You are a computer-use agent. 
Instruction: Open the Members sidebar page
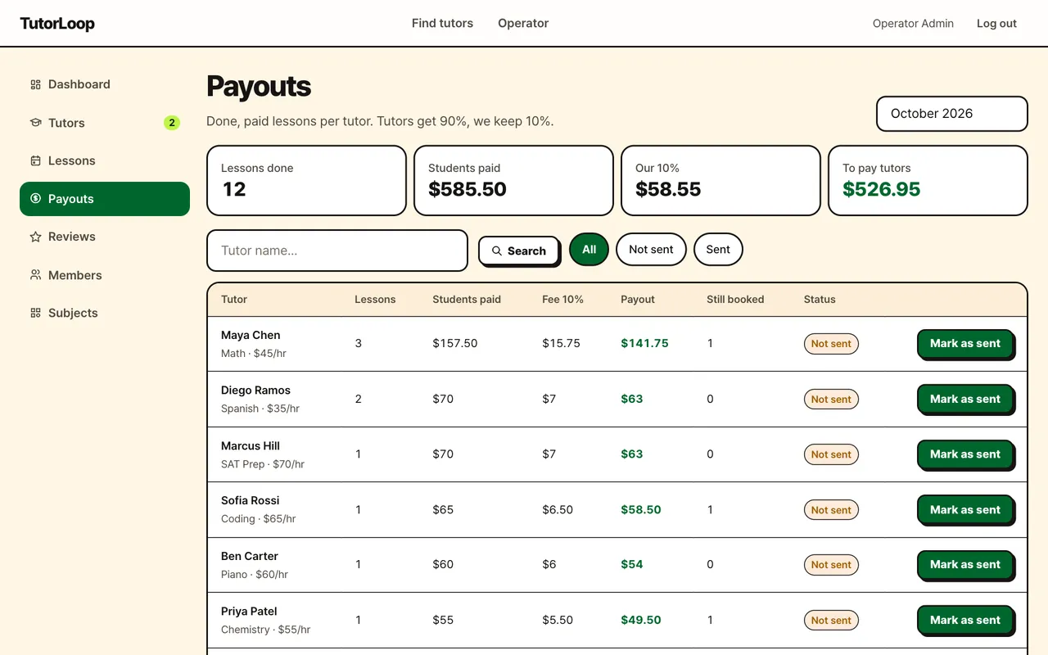pyautogui.click(x=105, y=275)
